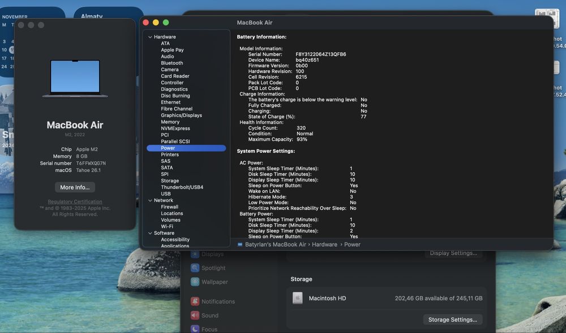Select Apple Pay in the sidebar

point(172,50)
